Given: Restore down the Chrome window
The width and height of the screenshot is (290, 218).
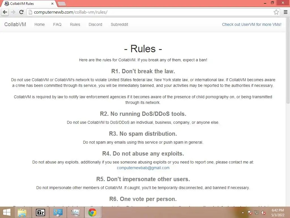Looking at the screenshot, I should click(x=272, y=3).
